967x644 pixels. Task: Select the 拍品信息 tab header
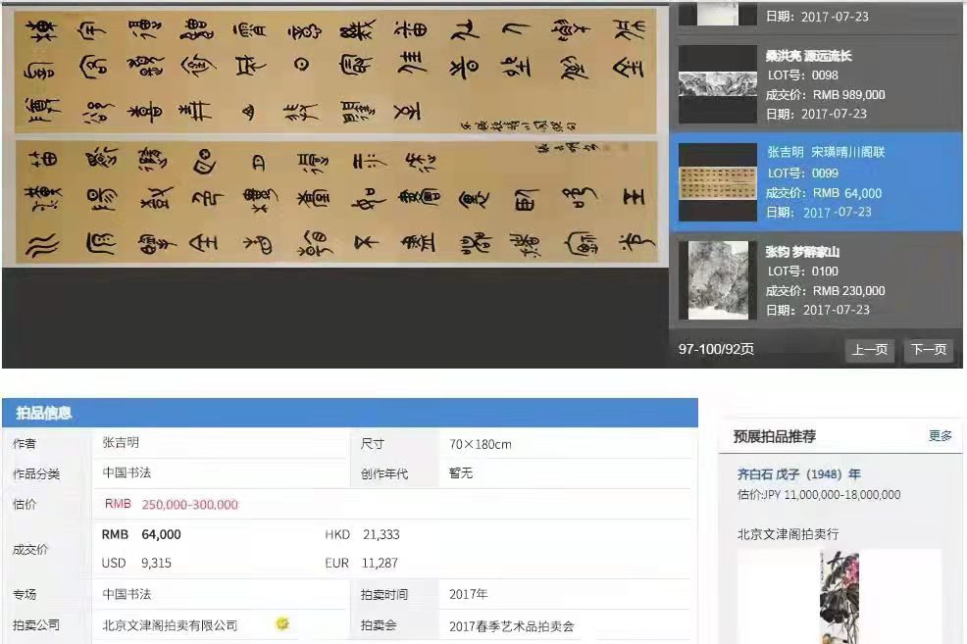pyautogui.click(x=43, y=413)
